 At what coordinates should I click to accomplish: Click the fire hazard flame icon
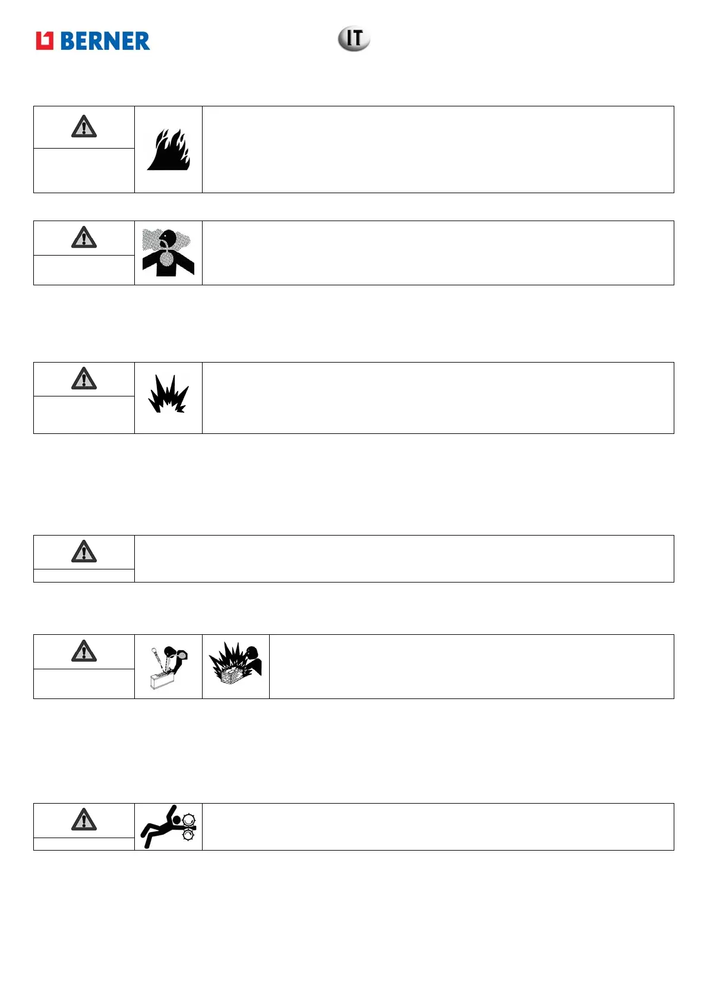click(168, 150)
